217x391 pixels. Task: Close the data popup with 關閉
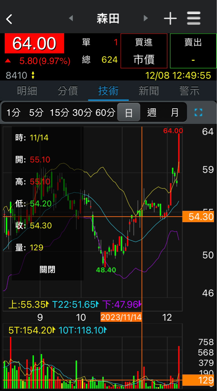pyautogui.click(x=47, y=269)
